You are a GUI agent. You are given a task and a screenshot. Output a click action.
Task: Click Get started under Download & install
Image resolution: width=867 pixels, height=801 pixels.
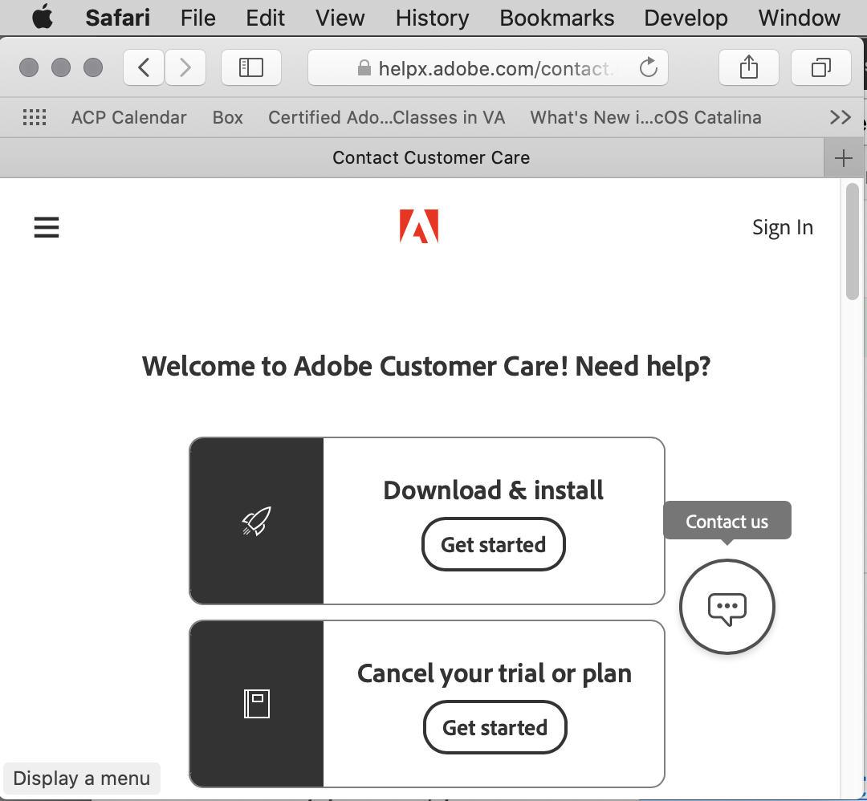click(493, 544)
